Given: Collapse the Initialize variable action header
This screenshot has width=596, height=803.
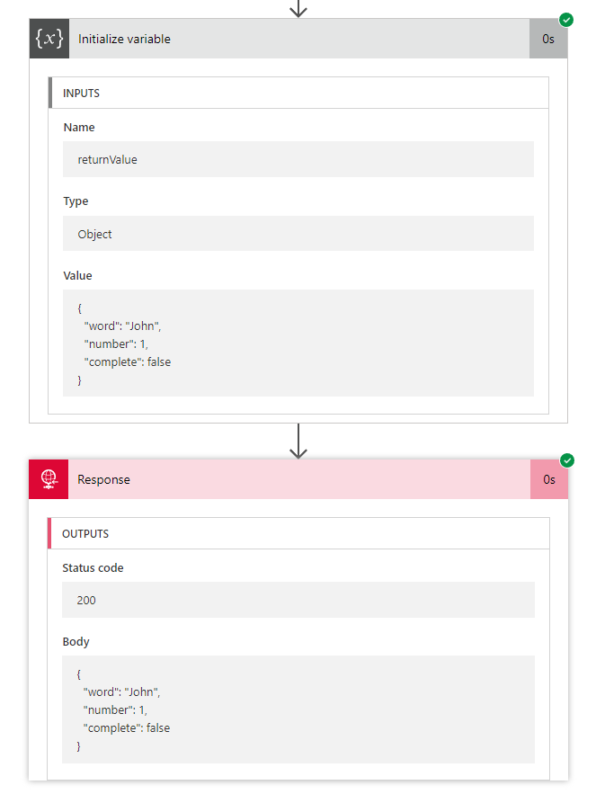Looking at the screenshot, I should [297, 39].
